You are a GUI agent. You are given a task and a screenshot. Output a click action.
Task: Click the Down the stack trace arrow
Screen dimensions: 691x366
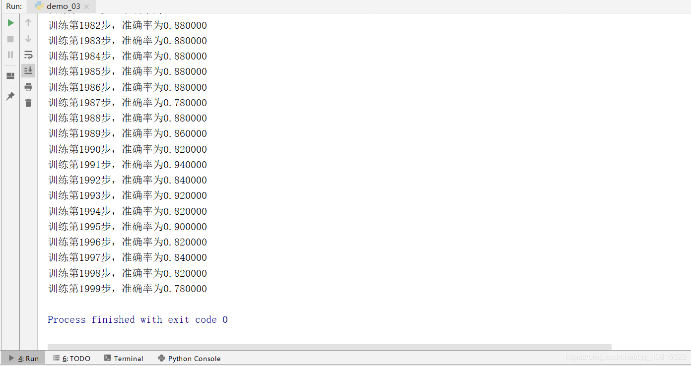tap(28, 39)
